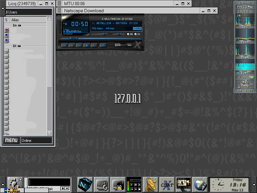Screen dimensions: 257x193
Task: Click the XMMS eject button
Action: [x=103, y=45]
